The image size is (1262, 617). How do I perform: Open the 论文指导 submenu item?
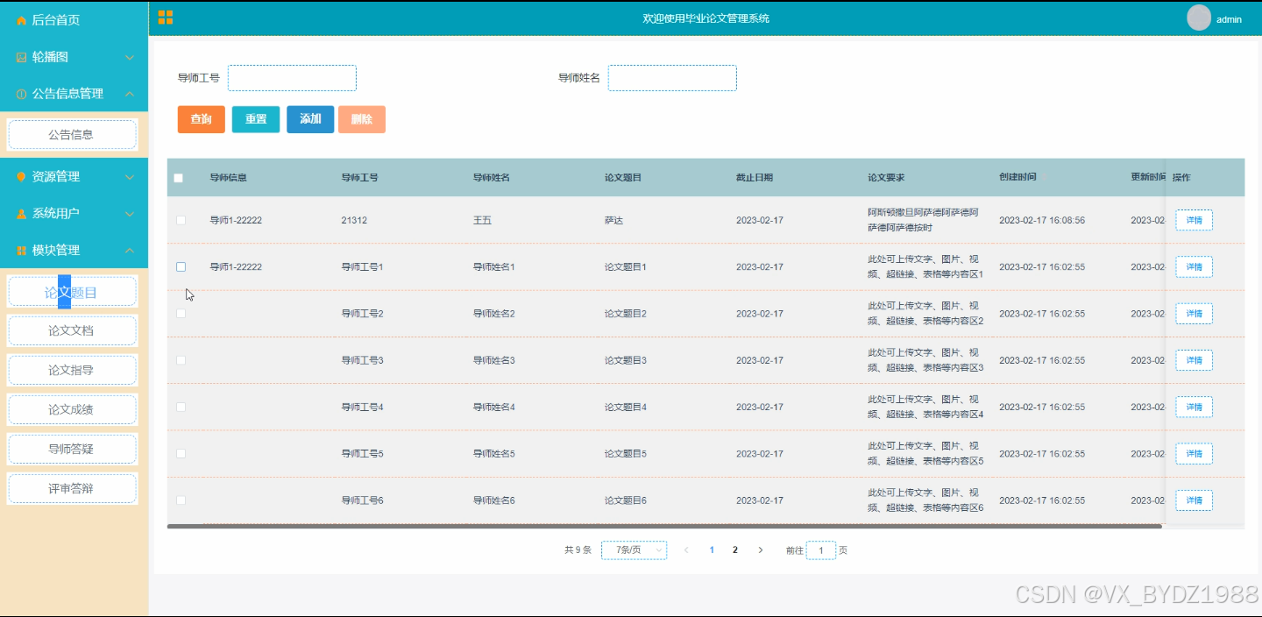(x=72, y=370)
